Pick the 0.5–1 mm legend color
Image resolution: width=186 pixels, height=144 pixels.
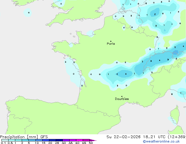point(12,140)
